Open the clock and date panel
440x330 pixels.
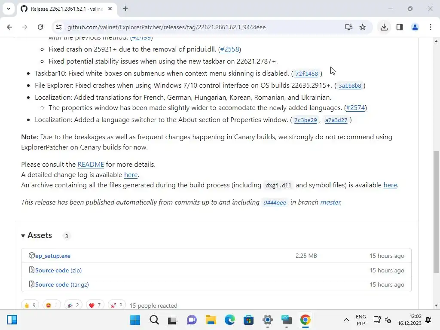pos(409,320)
